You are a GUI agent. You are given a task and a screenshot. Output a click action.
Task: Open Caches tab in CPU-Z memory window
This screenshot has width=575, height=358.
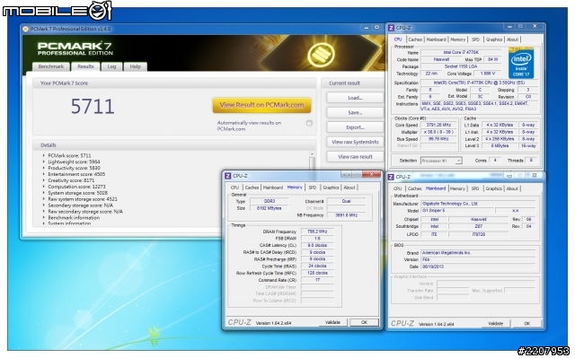point(252,188)
